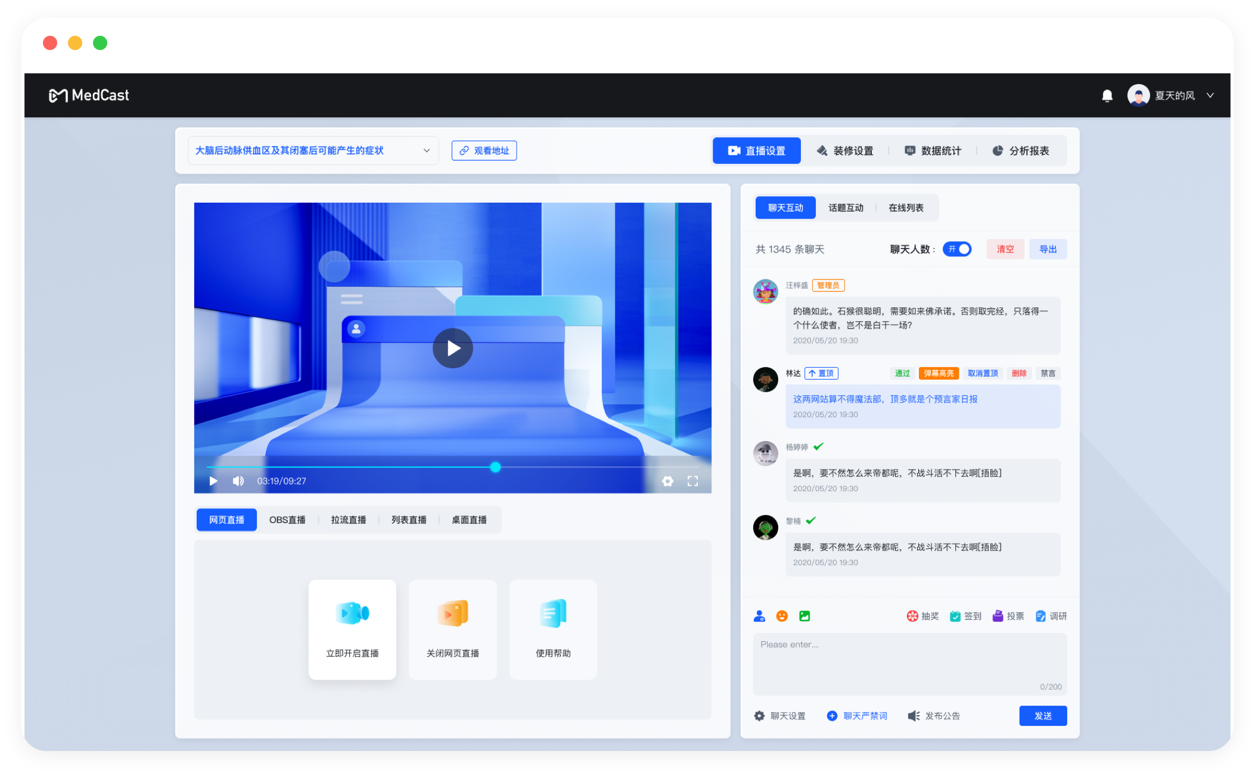This screenshot has width=1255, height=776.
Task: Click the video progress slider handle
Action: coord(495,467)
